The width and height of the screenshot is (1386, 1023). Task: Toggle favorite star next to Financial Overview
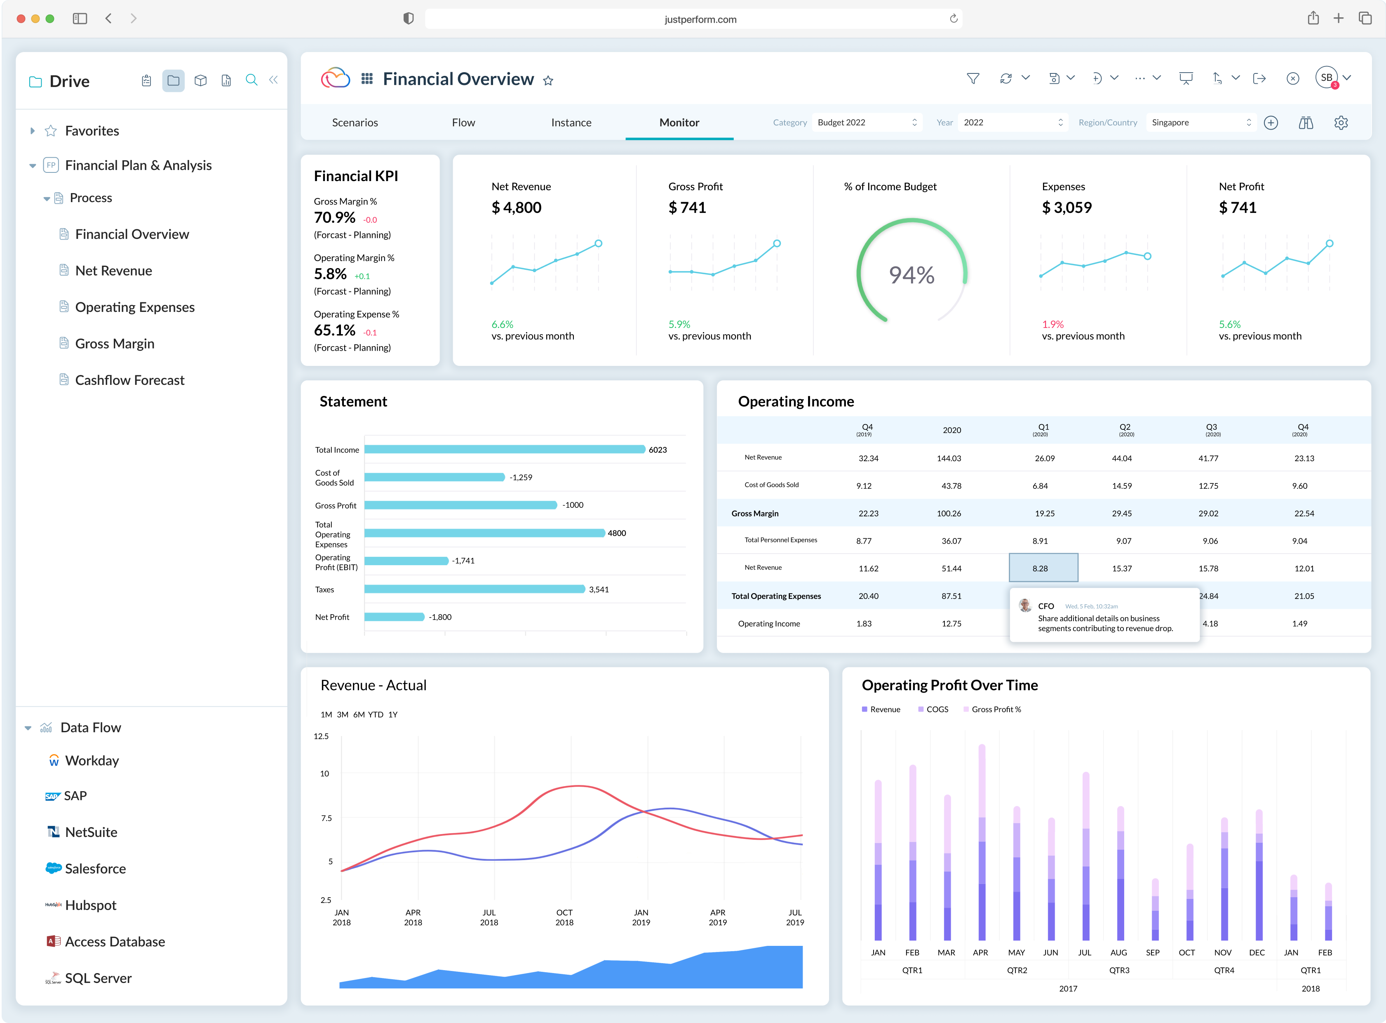pyautogui.click(x=548, y=80)
